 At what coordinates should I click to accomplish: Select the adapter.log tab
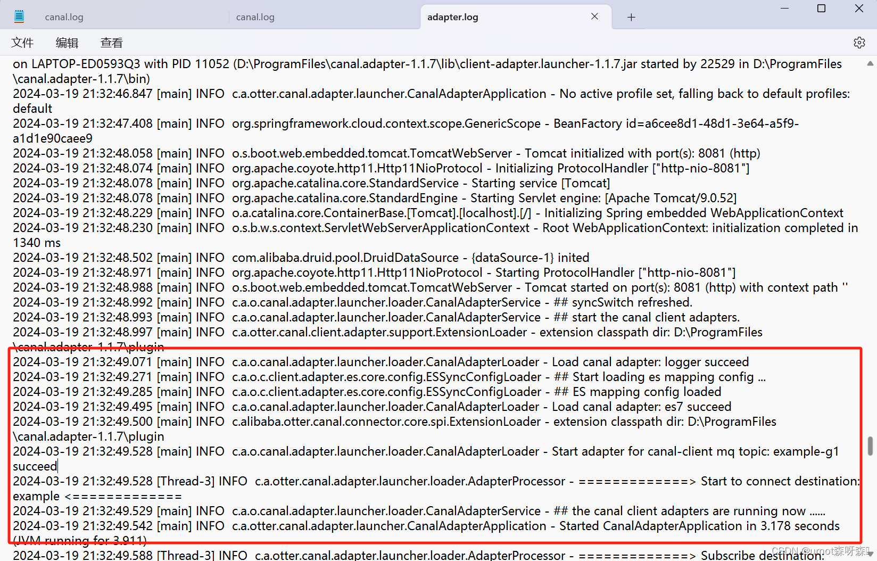tap(453, 17)
